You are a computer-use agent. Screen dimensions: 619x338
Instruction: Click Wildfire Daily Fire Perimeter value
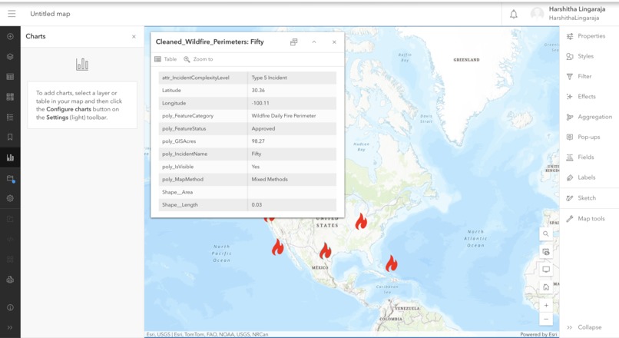coord(283,116)
